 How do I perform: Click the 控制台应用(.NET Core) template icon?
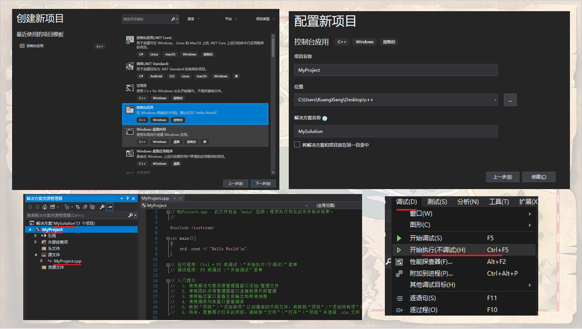[130, 40]
